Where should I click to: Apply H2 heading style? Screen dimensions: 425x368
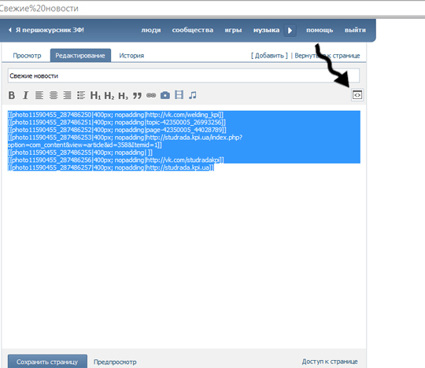pyautogui.click(x=109, y=95)
